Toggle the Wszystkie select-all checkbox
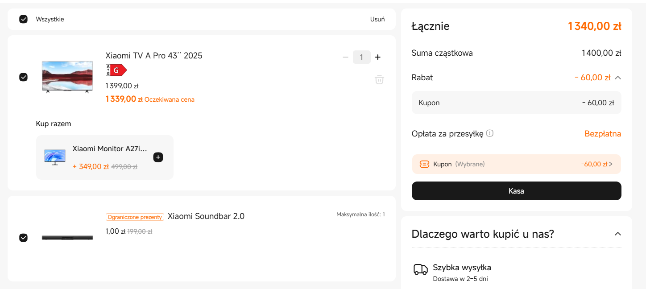 (x=24, y=19)
